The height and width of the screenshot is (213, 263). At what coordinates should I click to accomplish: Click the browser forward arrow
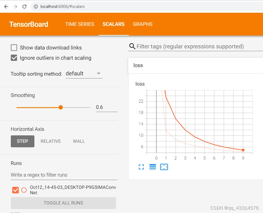pos(15,7)
